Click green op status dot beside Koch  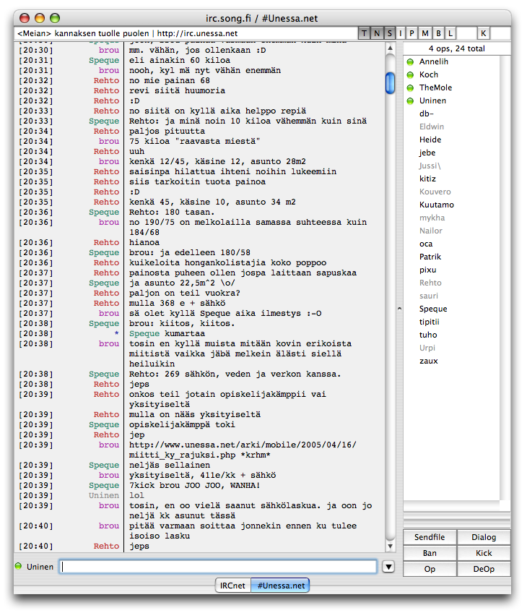coord(410,75)
